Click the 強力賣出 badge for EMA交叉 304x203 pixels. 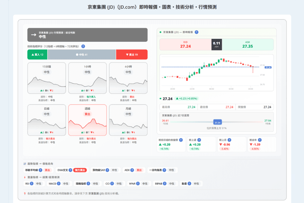pos(80,170)
